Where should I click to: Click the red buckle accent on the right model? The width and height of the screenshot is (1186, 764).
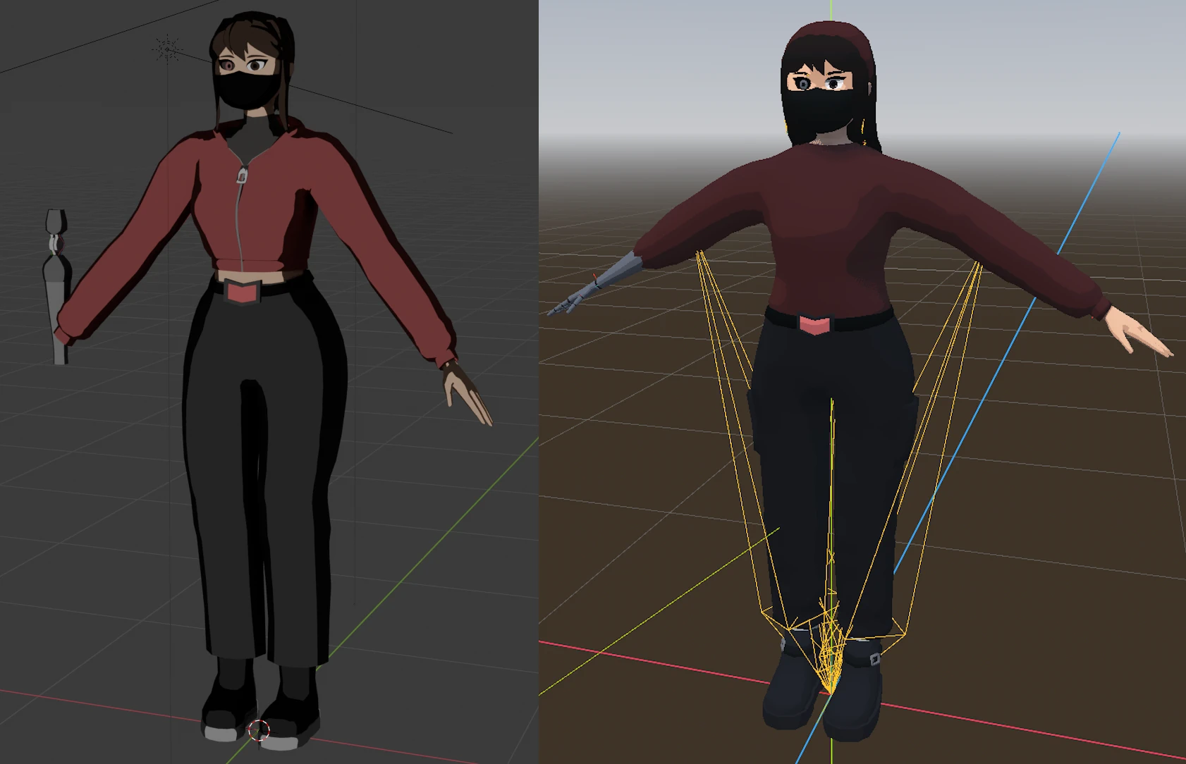coord(814,324)
